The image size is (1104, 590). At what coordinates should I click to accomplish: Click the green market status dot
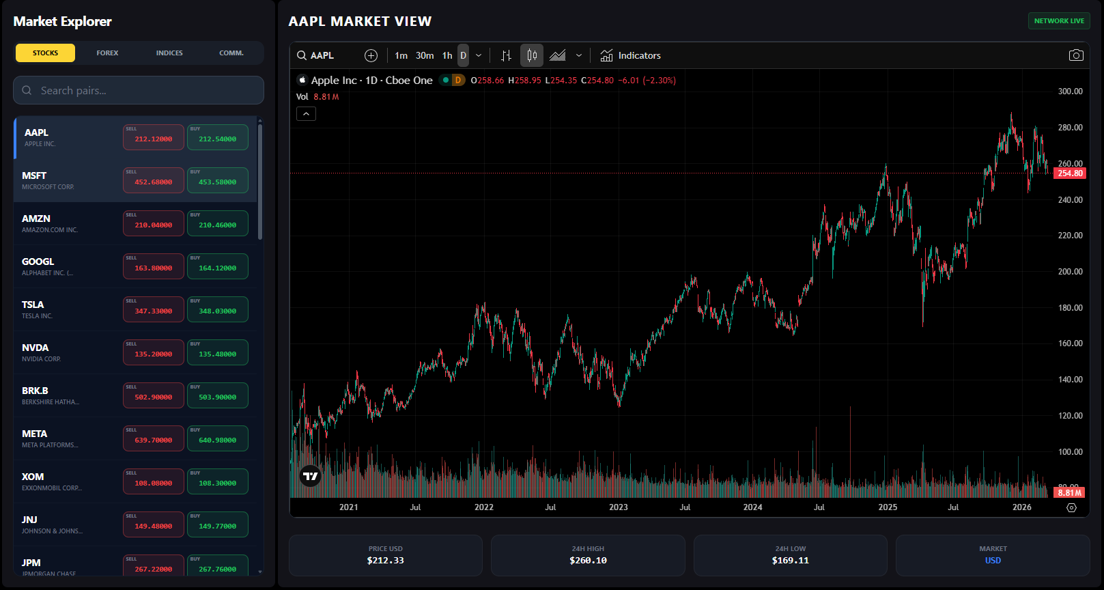point(446,80)
